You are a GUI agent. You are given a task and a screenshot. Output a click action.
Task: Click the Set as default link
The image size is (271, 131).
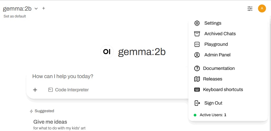(x=15, y=16)
